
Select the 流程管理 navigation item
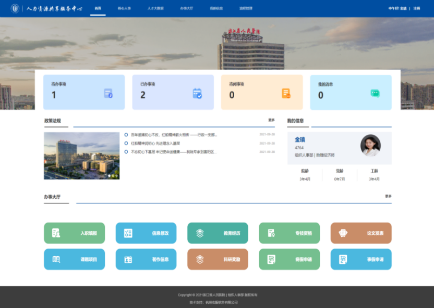246,9
